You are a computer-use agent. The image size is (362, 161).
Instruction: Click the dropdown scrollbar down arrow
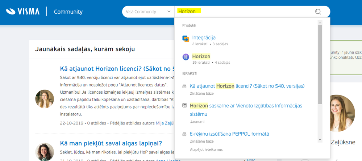click(320, 140)
